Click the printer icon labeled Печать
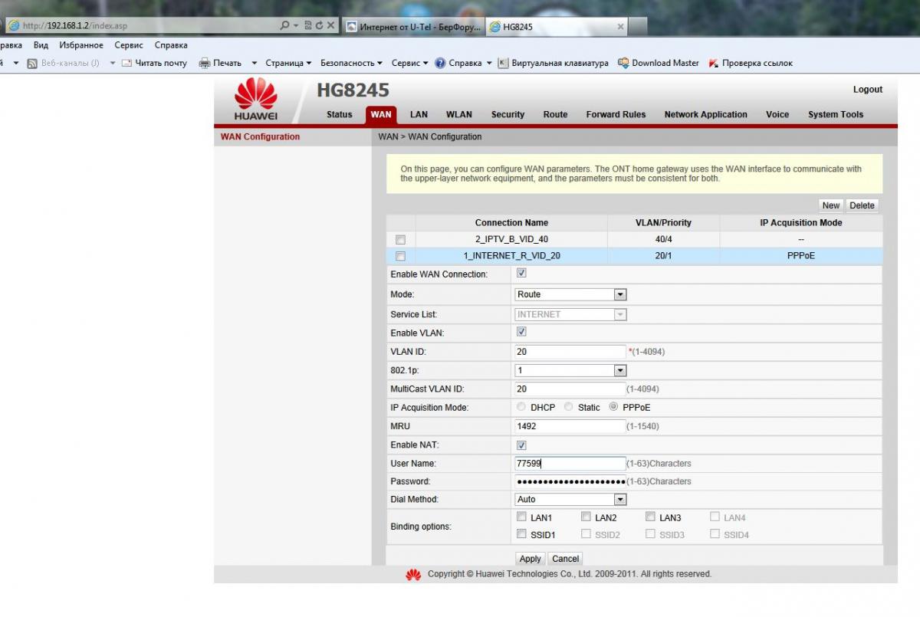 click(205, 64)
